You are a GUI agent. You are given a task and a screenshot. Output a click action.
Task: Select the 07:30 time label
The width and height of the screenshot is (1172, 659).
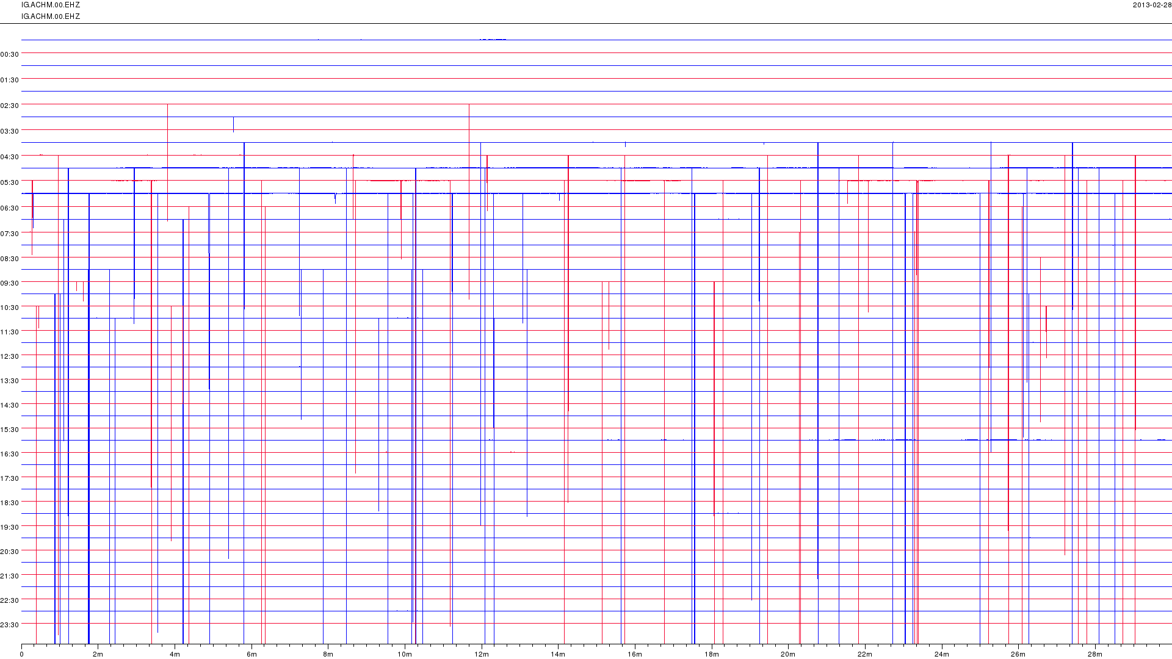(10, 234)
